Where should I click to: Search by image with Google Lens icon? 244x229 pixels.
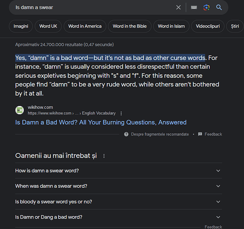pos(206,7)
